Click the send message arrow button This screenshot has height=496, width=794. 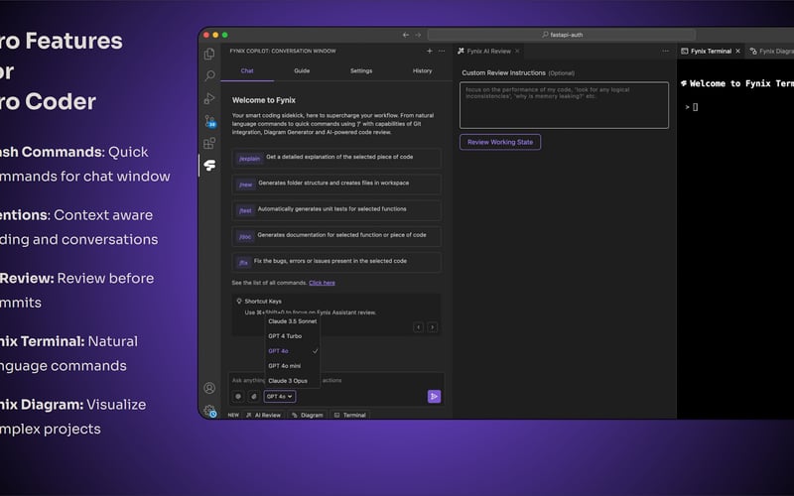pos(434,396)
